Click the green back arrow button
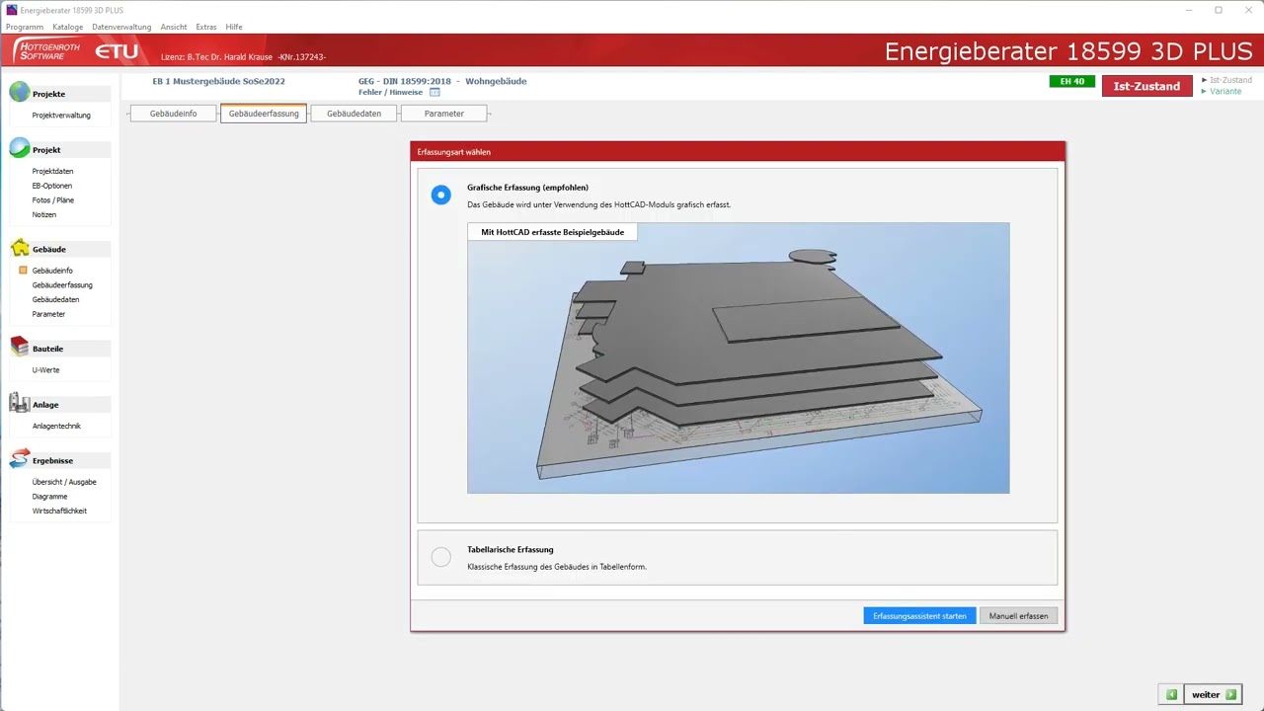The image size is (1264, 711). coord(1171,694)
